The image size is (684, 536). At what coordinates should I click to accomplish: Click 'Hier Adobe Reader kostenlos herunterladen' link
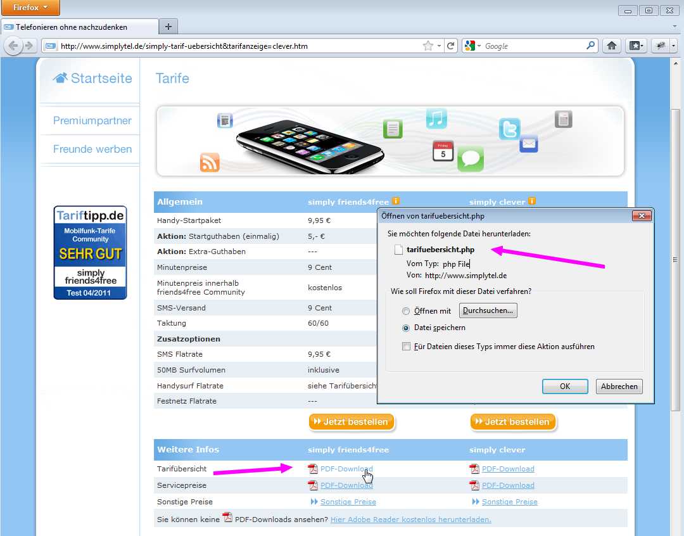pos(411,520)
